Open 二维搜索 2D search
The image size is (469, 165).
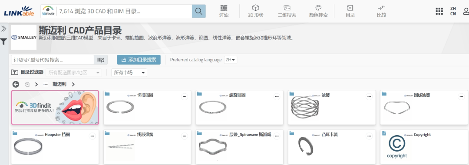(x=287, y=11)
